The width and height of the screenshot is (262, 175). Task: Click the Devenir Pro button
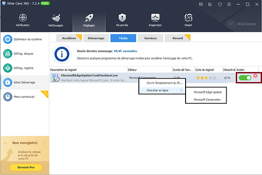pos(26,167)
